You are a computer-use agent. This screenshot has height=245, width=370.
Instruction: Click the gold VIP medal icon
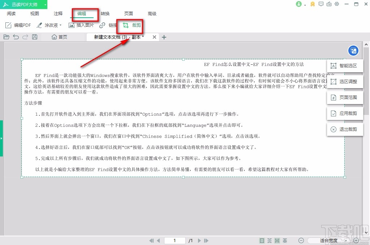coord(313,4)
